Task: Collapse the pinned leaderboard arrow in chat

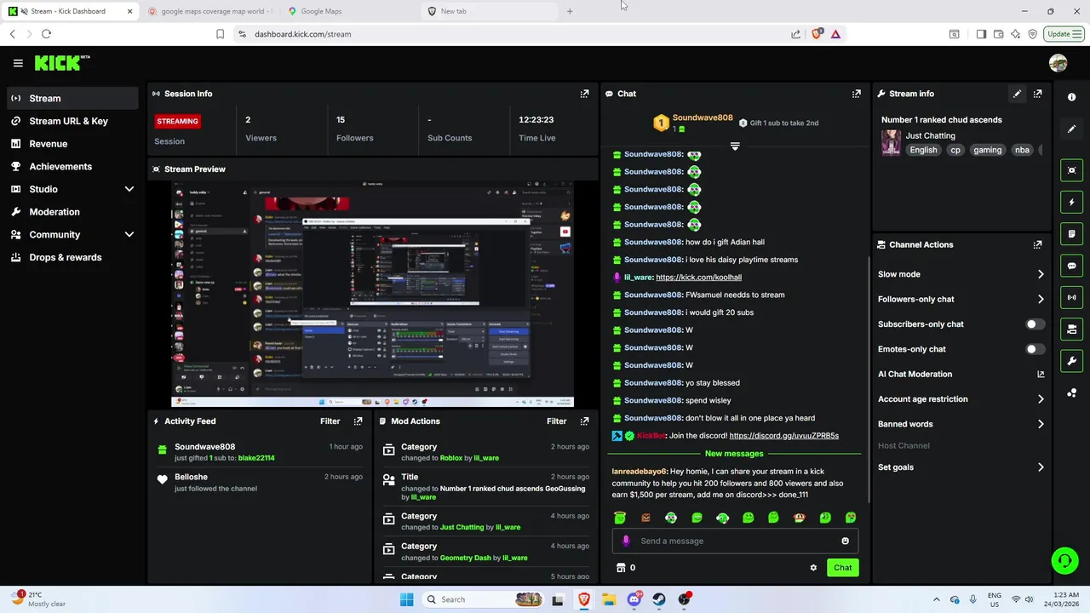Action: click(735, 146)
